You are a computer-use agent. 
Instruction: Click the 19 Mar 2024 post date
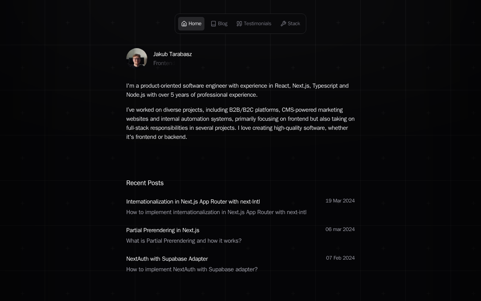coord(340,201)
